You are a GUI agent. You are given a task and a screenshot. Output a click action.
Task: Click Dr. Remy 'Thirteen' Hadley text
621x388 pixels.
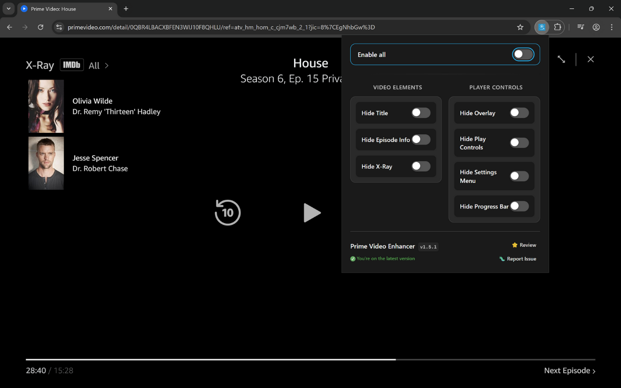click(x=116, y=112)
